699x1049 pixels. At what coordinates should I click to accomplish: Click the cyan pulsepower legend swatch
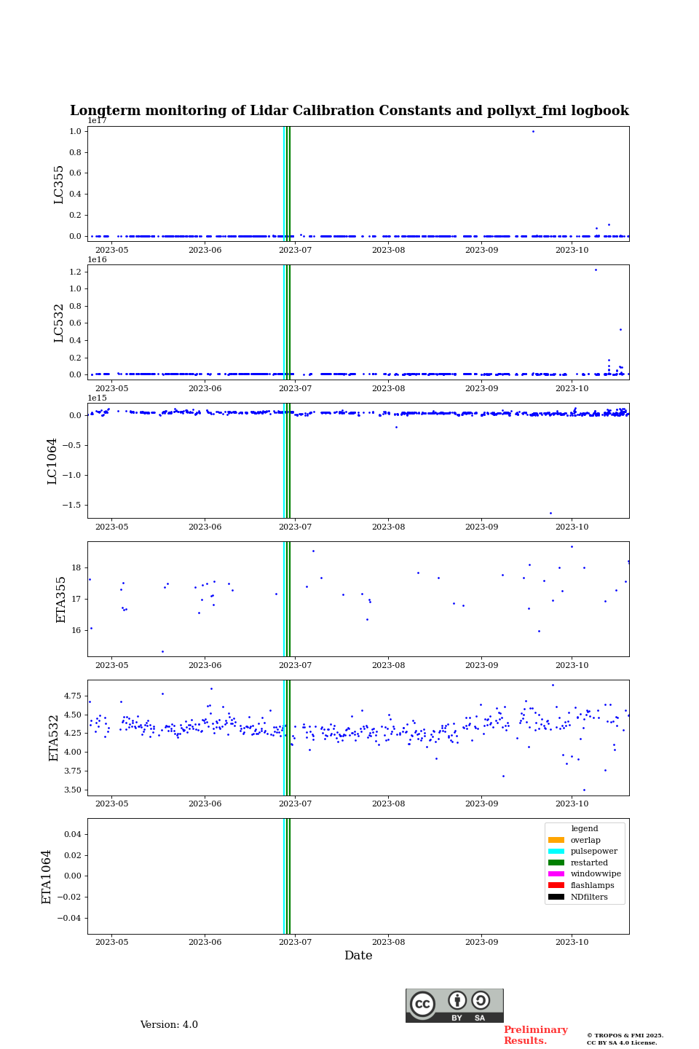click(556, 852)
